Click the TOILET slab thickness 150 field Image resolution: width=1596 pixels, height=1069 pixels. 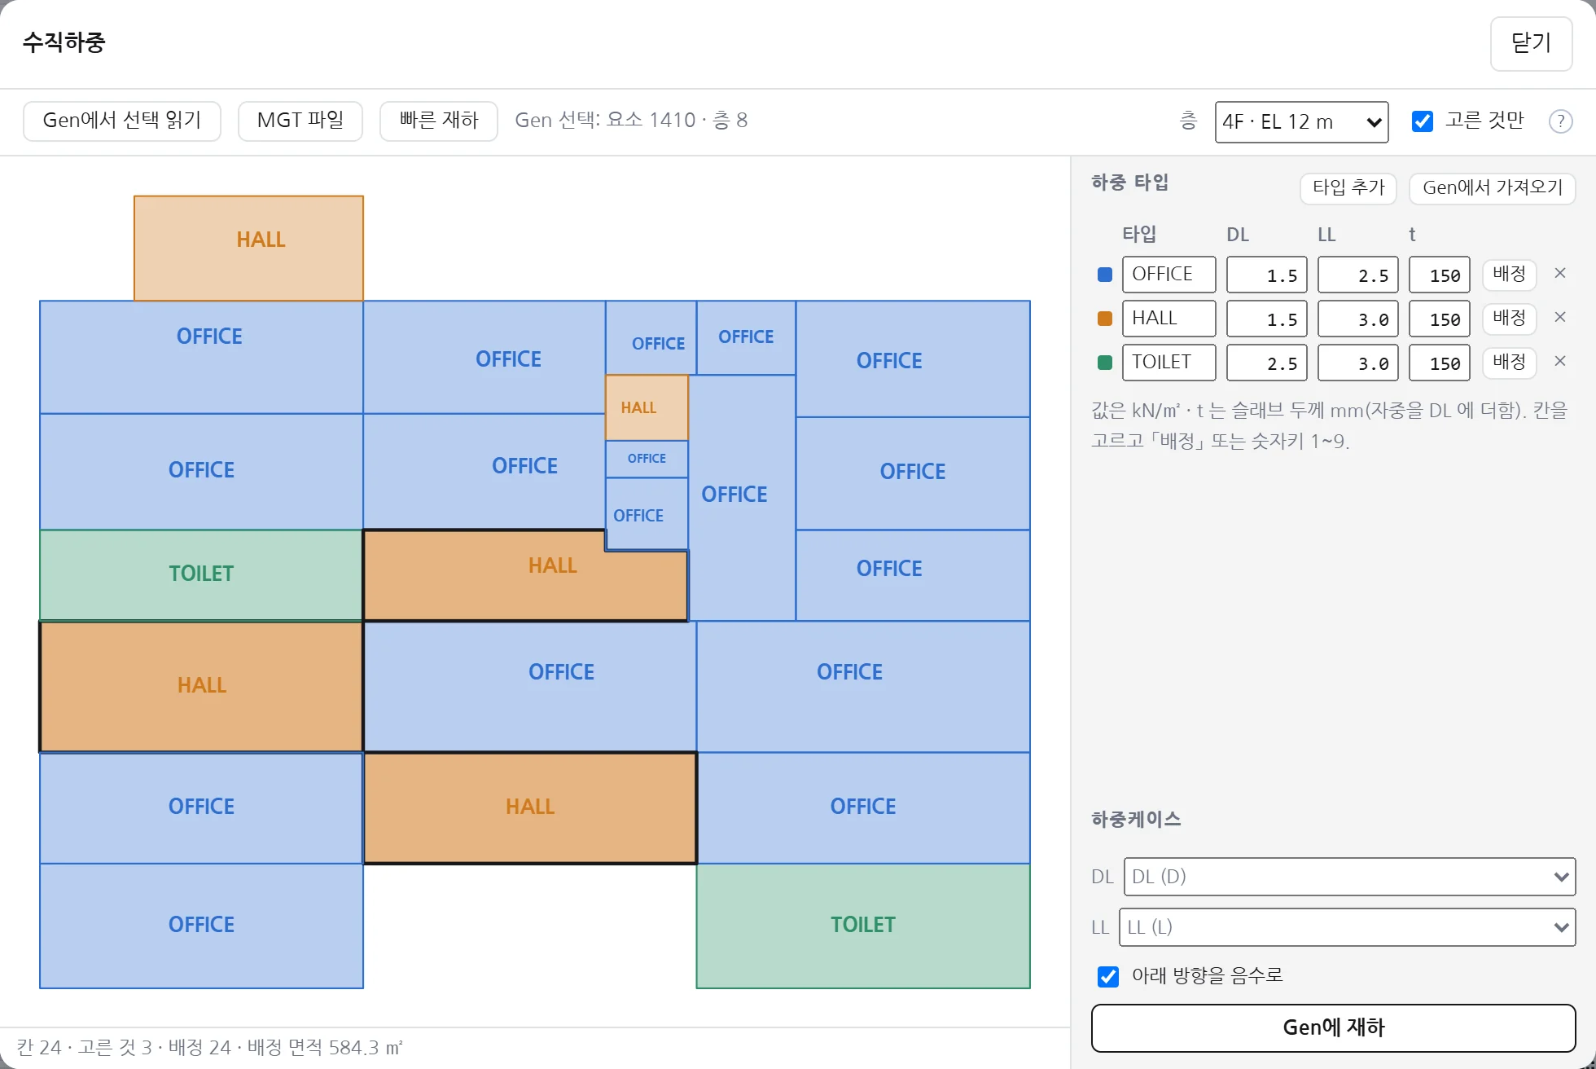(x=1440, y=363)
